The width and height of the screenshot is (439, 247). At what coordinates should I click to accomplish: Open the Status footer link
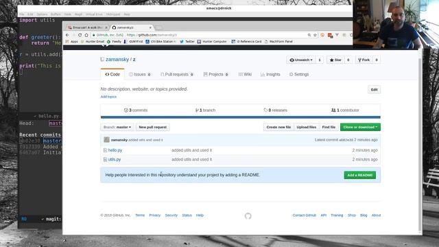coord(187,215)
